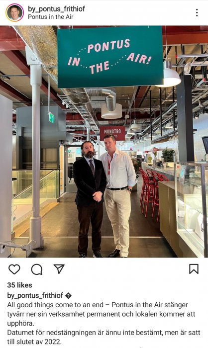Click by_pontus_frithiof username in the caption
Viewport: 208px width, 348px height.
click(x=35, y=295)
